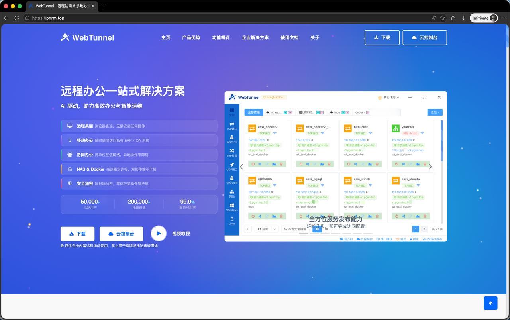Show next carousel slide with right arrow
This screenshot has height=320, width=510.
pyautogui.click(x=430, y=167)
